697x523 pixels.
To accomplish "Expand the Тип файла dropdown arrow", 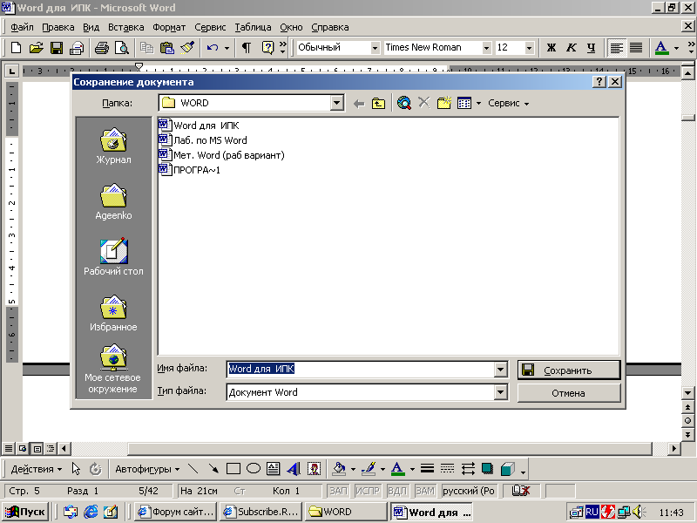I will [500, 391].
